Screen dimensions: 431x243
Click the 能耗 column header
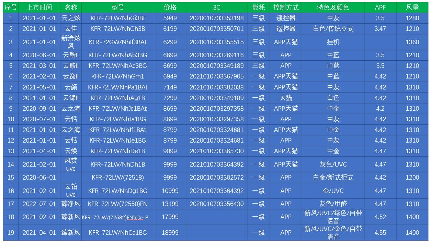[258, 6]
